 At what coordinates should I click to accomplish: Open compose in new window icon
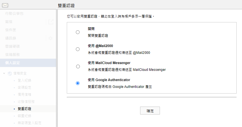(51, 22)
